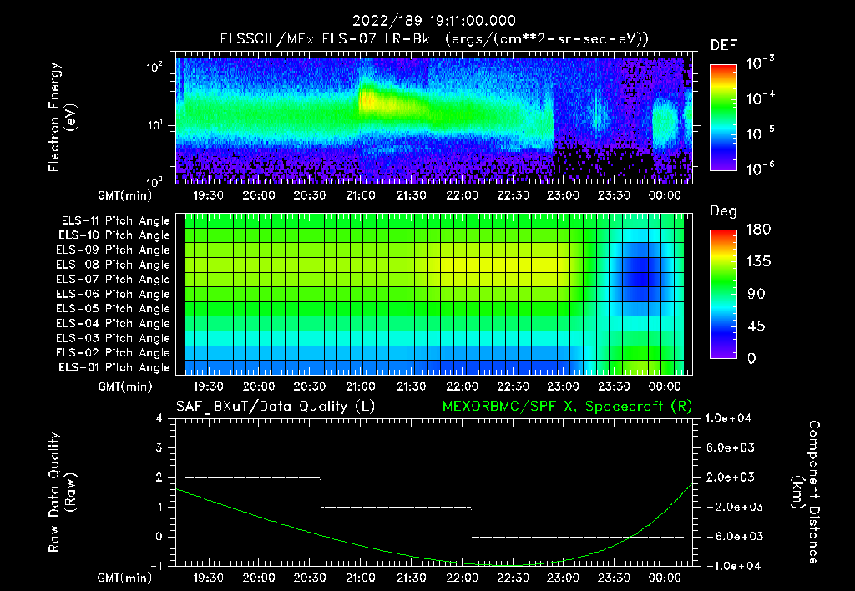Click the 00:00 tick label under the bottom panel
The height and width of the screenshot is (591, 855).
click(665, 578)
